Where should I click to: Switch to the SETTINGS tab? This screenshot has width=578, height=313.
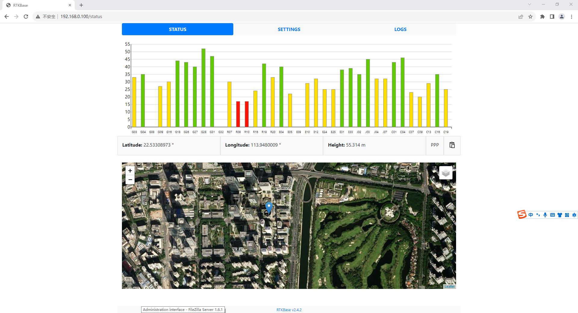289,29
